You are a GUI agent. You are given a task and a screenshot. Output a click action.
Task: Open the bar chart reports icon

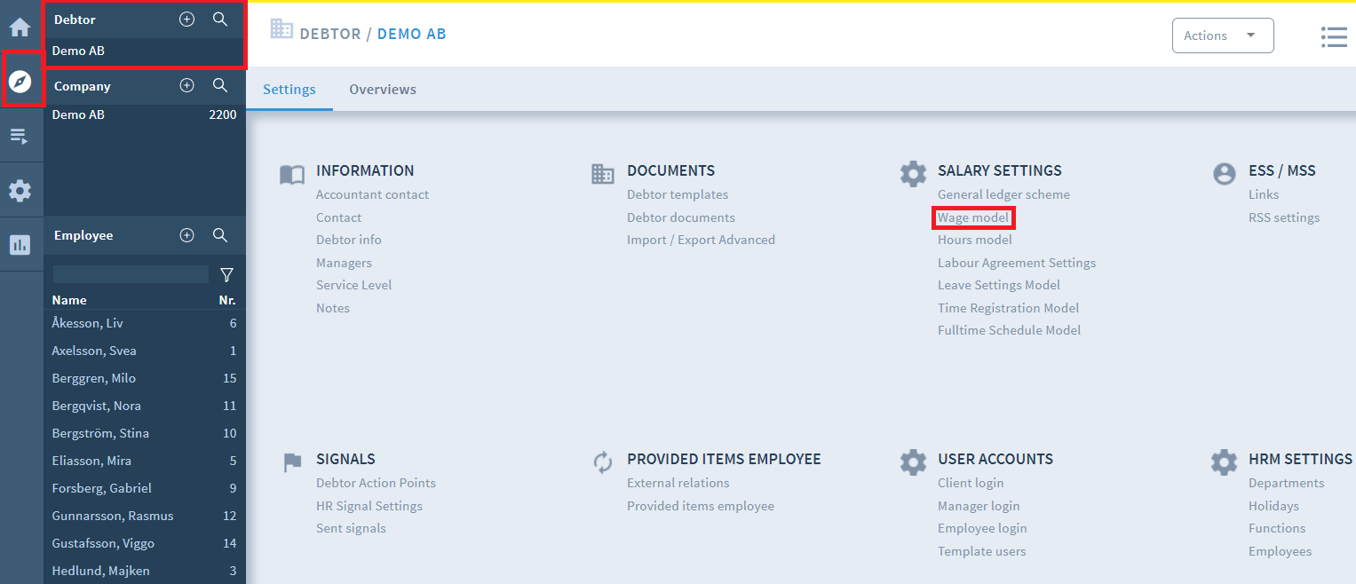click(20, 244)
